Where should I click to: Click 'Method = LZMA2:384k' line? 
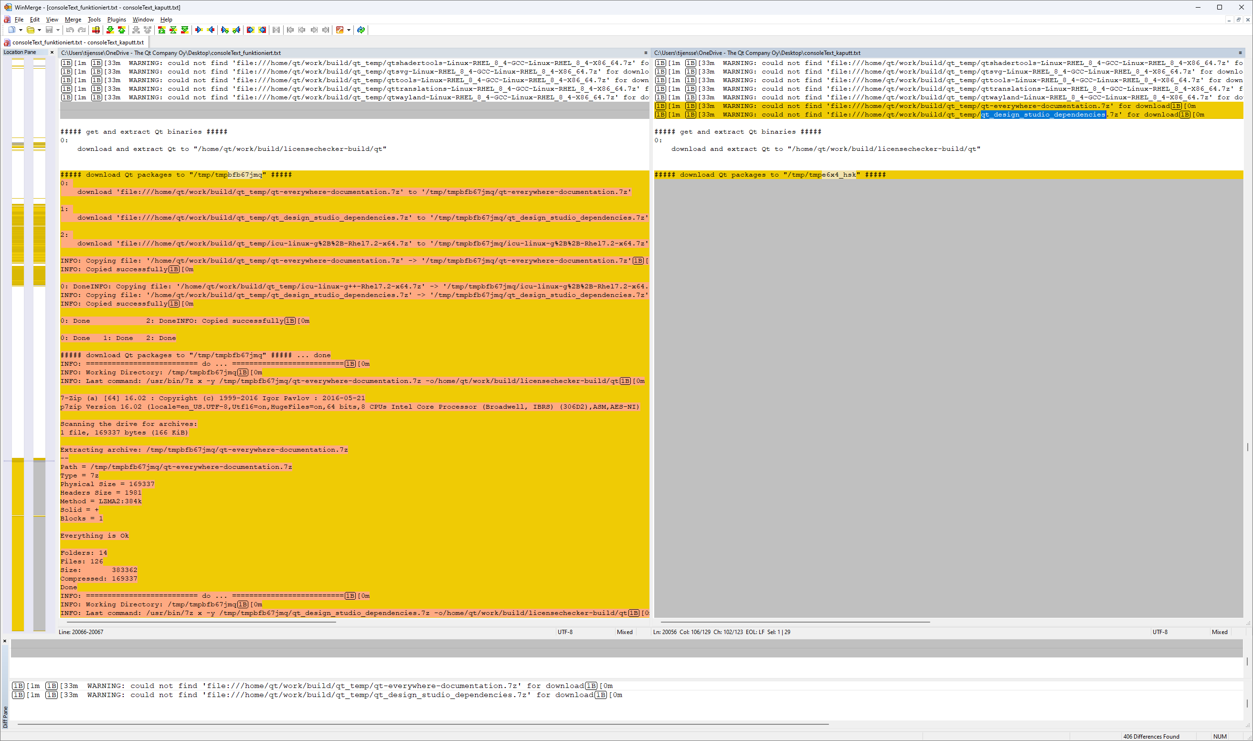(101, 501)
